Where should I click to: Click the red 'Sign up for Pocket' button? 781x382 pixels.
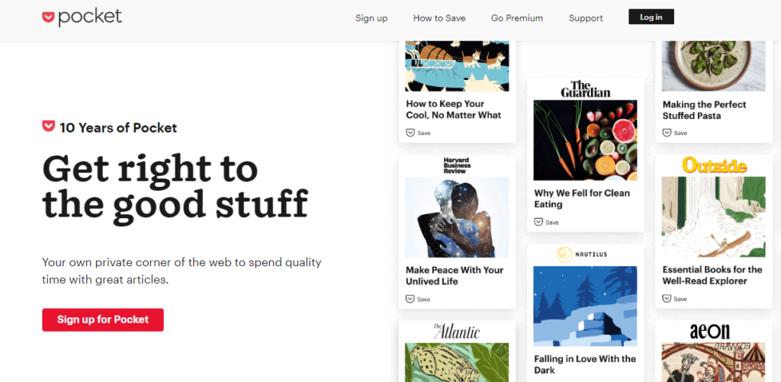coord(103,319)
